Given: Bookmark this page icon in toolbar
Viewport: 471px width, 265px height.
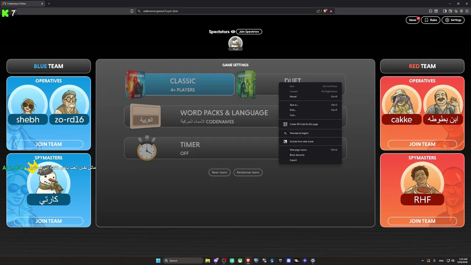Looking at the screenshot, I should (x=132, y=11).
